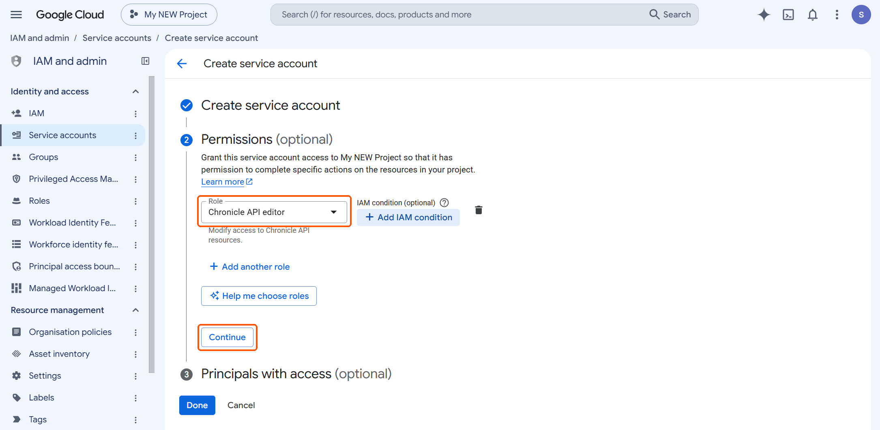Open notifications bell
Viewport: 880px width, 430px height.
tap(813, 15)
